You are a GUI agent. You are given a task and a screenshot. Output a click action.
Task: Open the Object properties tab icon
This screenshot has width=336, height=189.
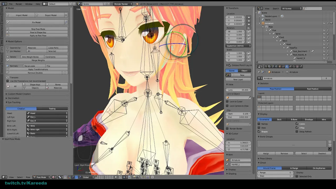(280, 67)
